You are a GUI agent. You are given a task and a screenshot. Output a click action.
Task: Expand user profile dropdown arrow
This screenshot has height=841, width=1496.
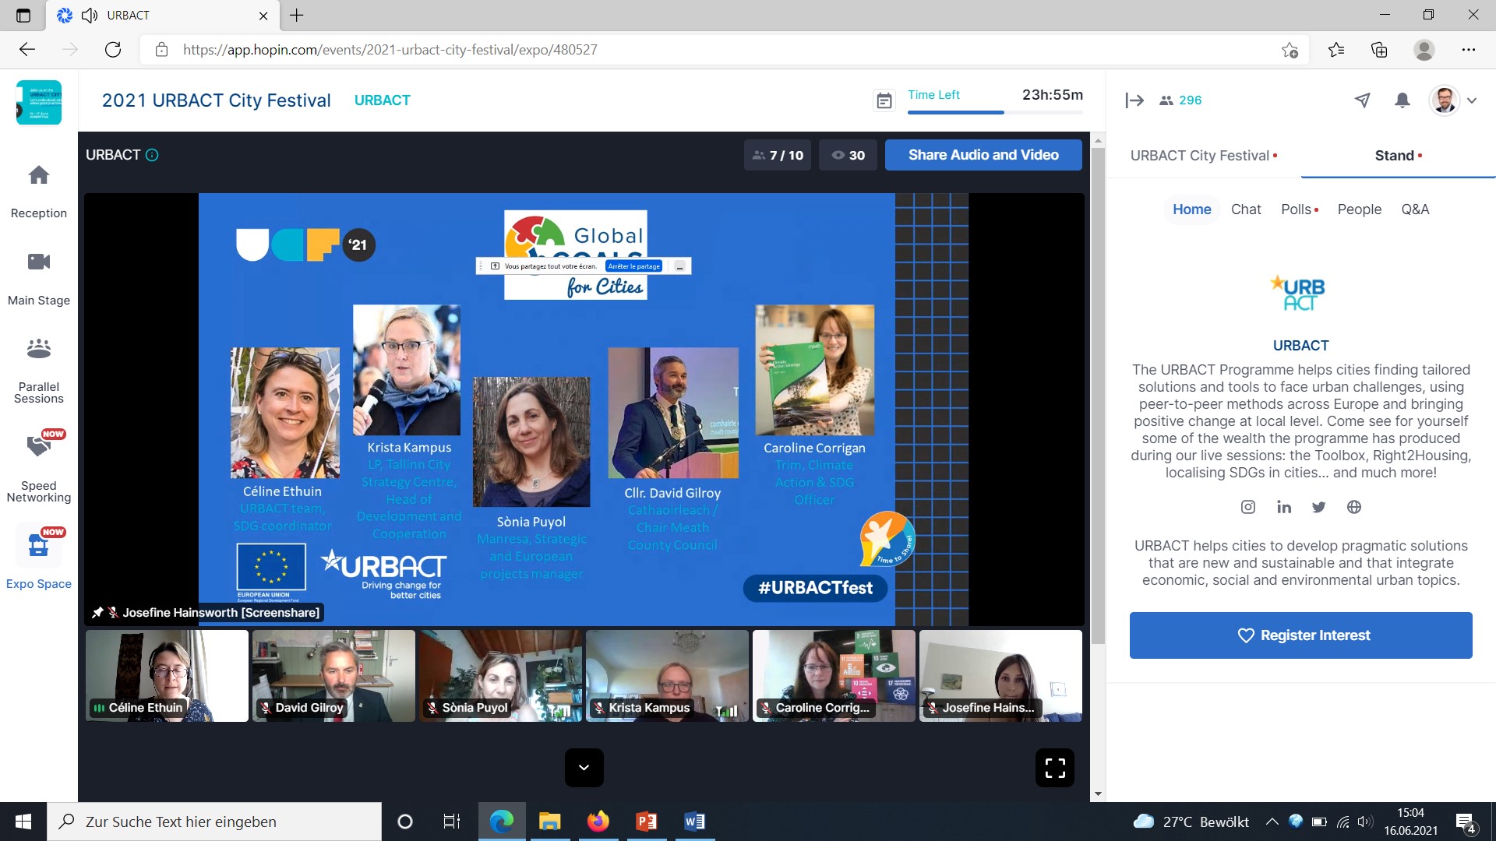1472,100
